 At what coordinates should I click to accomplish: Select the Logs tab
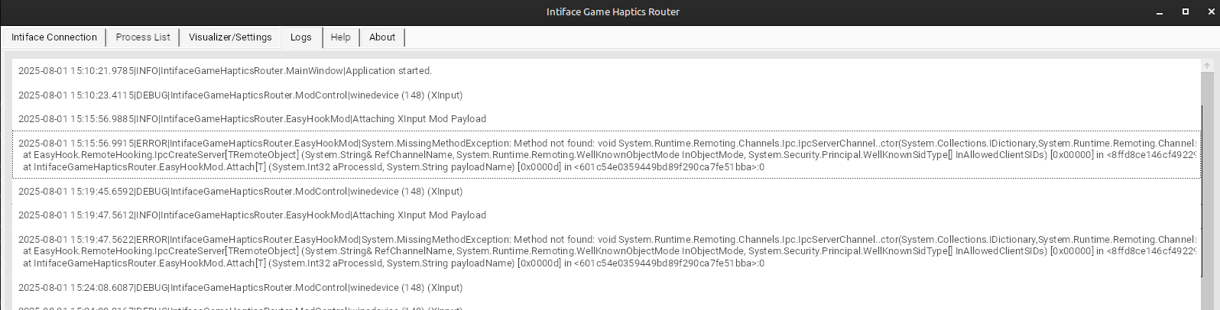point(301,37)
